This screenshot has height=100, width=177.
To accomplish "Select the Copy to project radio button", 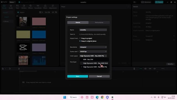I will pos(80,38).
